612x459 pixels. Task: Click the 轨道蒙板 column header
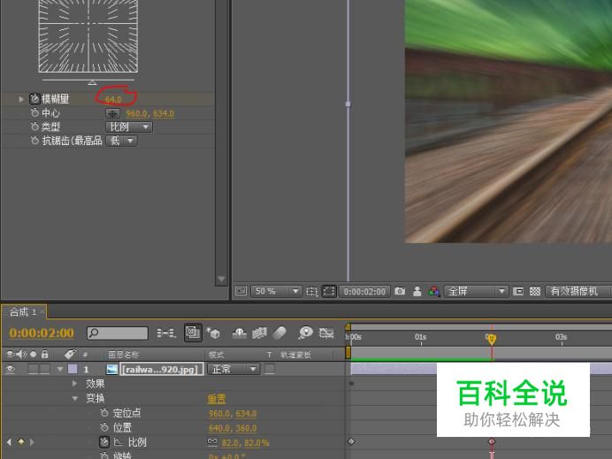[x=296, y=355]
